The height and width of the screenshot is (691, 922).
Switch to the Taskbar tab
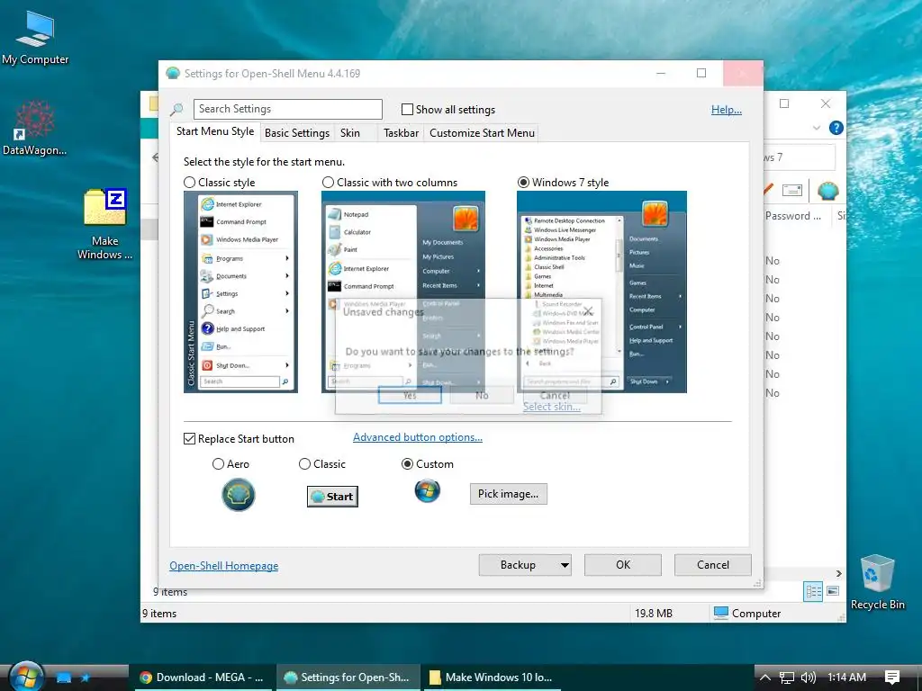[x=401, y=133]
